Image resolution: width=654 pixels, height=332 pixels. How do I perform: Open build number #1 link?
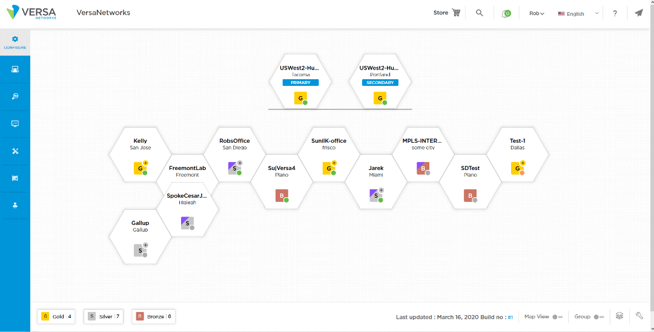click(510, 317)
